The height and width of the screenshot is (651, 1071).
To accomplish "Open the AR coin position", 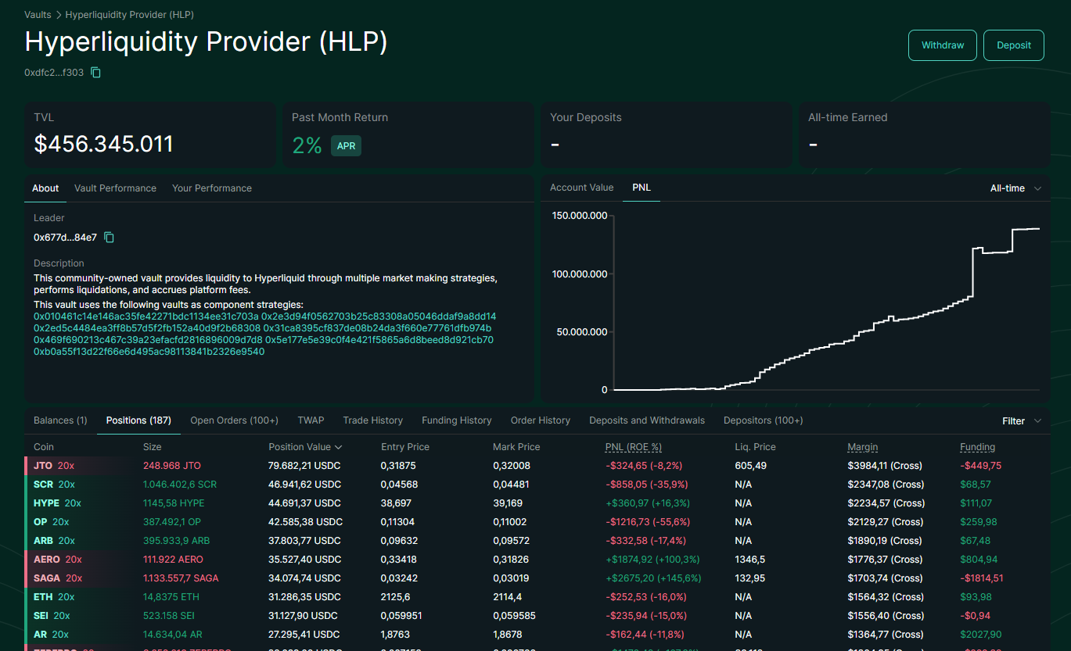I will [x=40, y=635].
